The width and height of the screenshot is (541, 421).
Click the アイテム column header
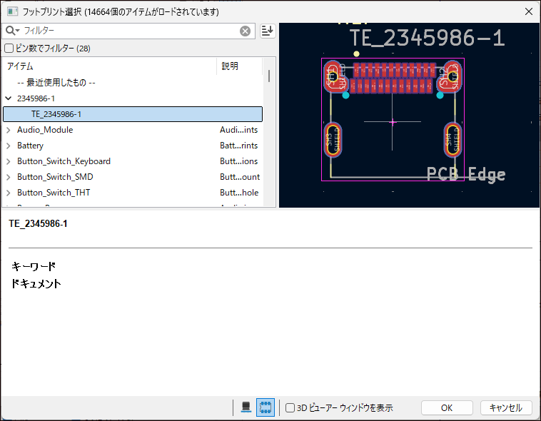pyautogui.click(x=107, y=66)
